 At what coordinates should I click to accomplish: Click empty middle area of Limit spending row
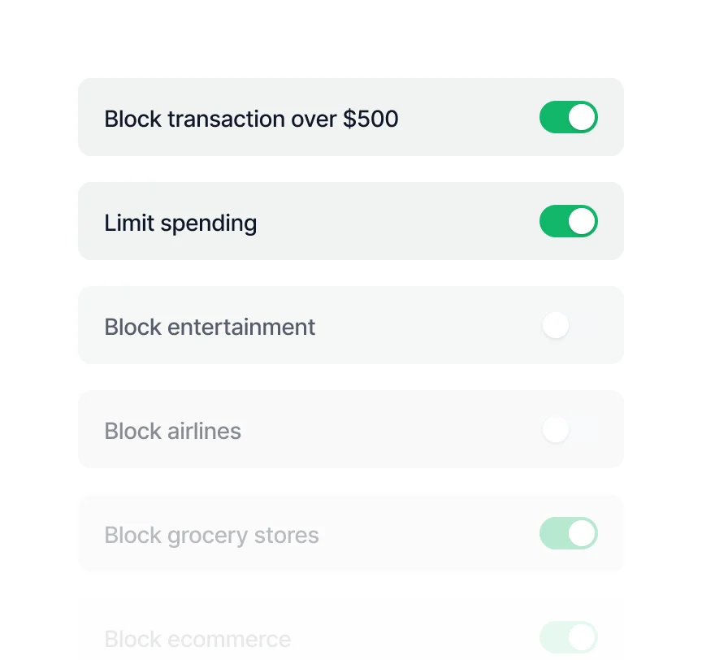(x=398, y=221)
